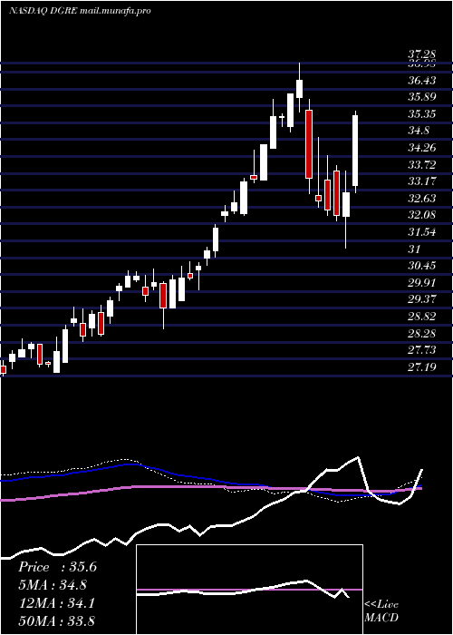
Task: Click the 32.08 price axis label
Action: pyautogui.click(x=422, y=215)
